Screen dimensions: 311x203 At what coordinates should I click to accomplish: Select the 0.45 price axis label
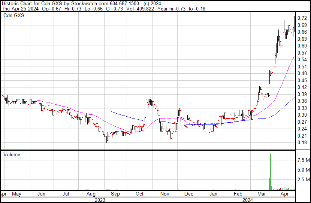pos(302,80)
